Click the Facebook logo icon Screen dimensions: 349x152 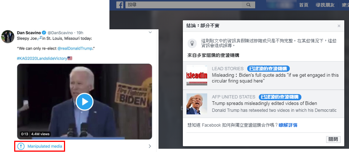point(120,5)
